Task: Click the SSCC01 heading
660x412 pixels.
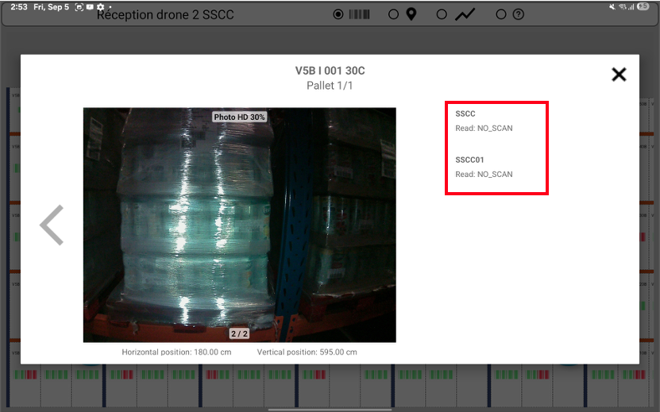Action: 469,160
